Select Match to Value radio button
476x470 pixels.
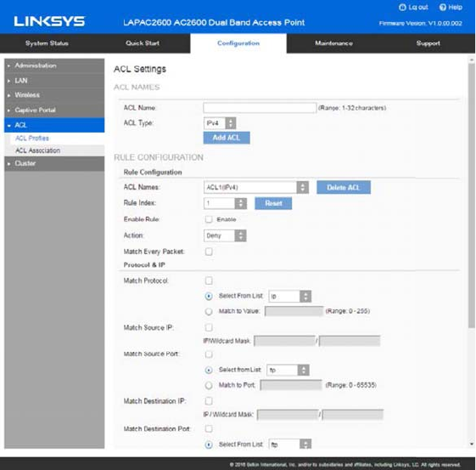209,311
